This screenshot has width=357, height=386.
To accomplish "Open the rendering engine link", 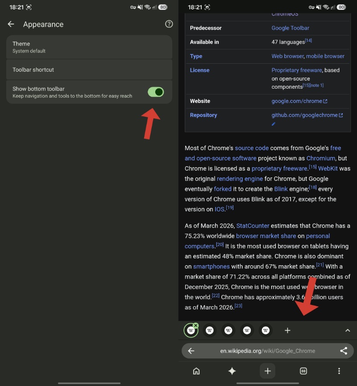I will pyautogui.click(x=240, y=179).
